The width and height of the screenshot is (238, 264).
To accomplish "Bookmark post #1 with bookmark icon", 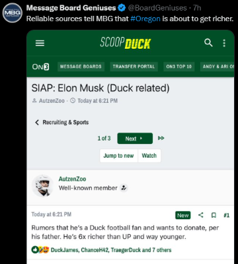I will point(214,215).
